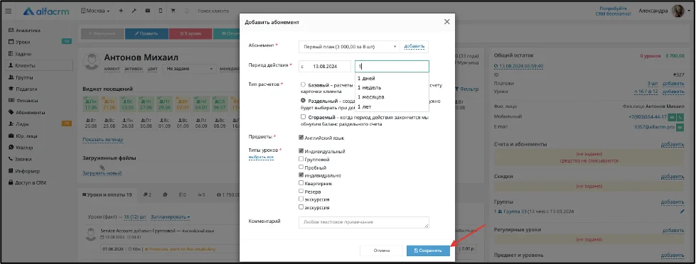696x264 pixels.
Task: Open the wrench settings icon
Action: coord(134,11)
